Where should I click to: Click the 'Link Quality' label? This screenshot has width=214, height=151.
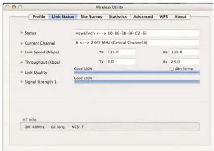[x=36, y=73]
